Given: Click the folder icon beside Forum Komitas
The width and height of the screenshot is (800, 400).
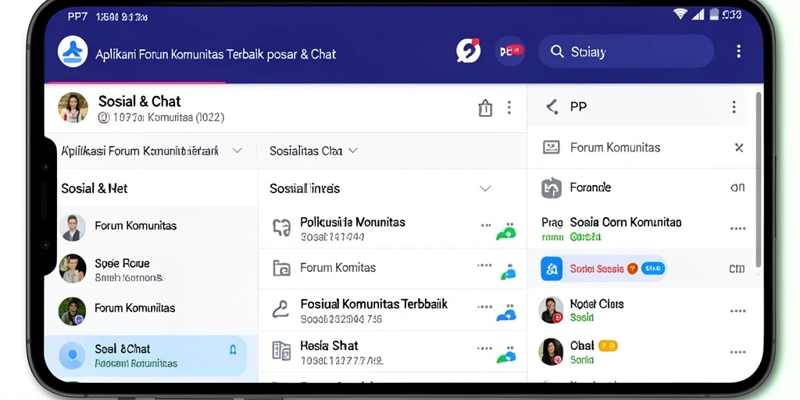Looking at the screenshot, I should point(281,268).
